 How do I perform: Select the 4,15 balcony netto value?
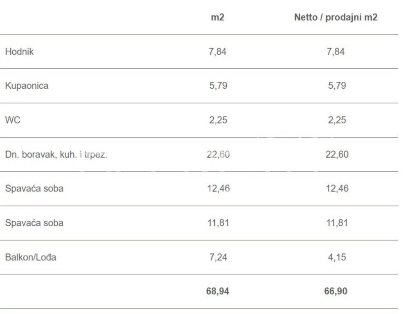337,257
